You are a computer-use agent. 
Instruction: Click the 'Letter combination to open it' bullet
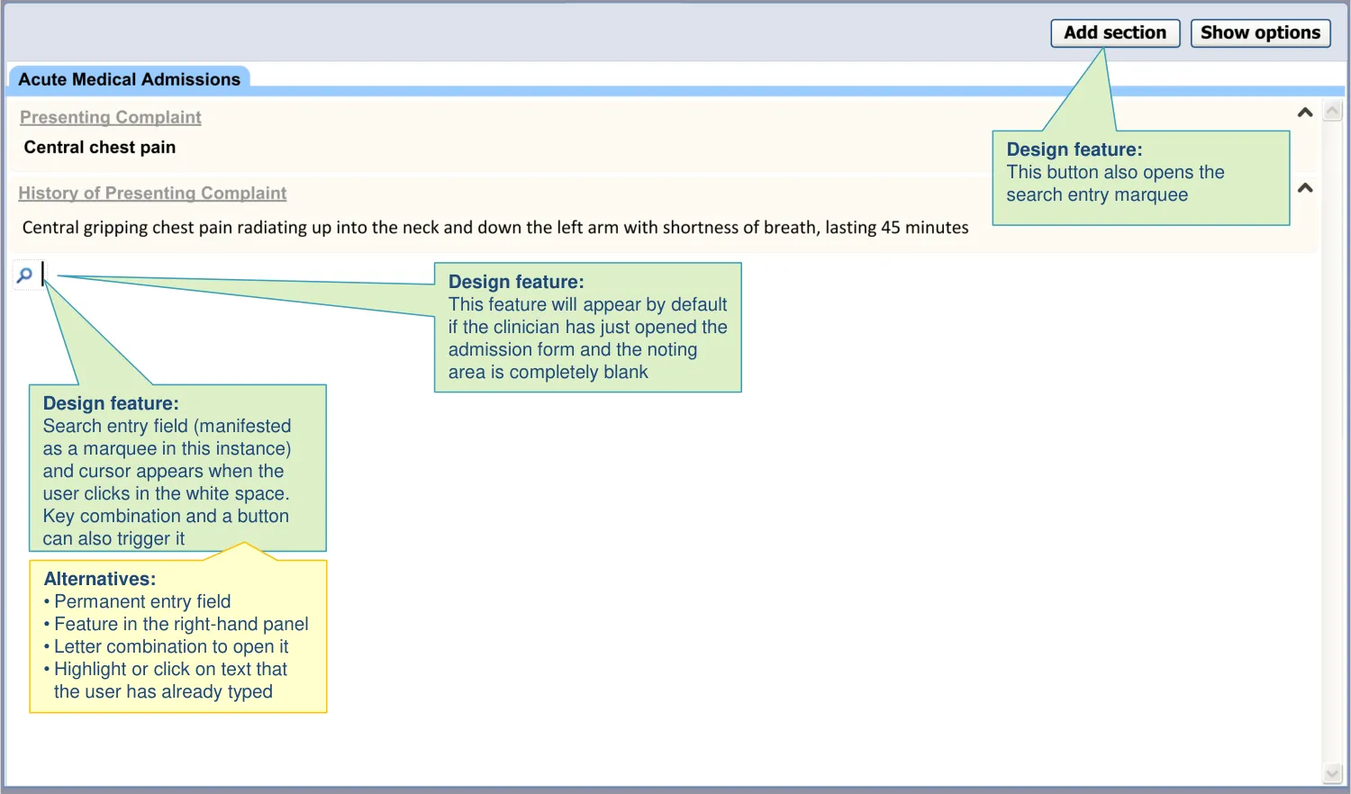pyautogui.click(x=171, y=646)
